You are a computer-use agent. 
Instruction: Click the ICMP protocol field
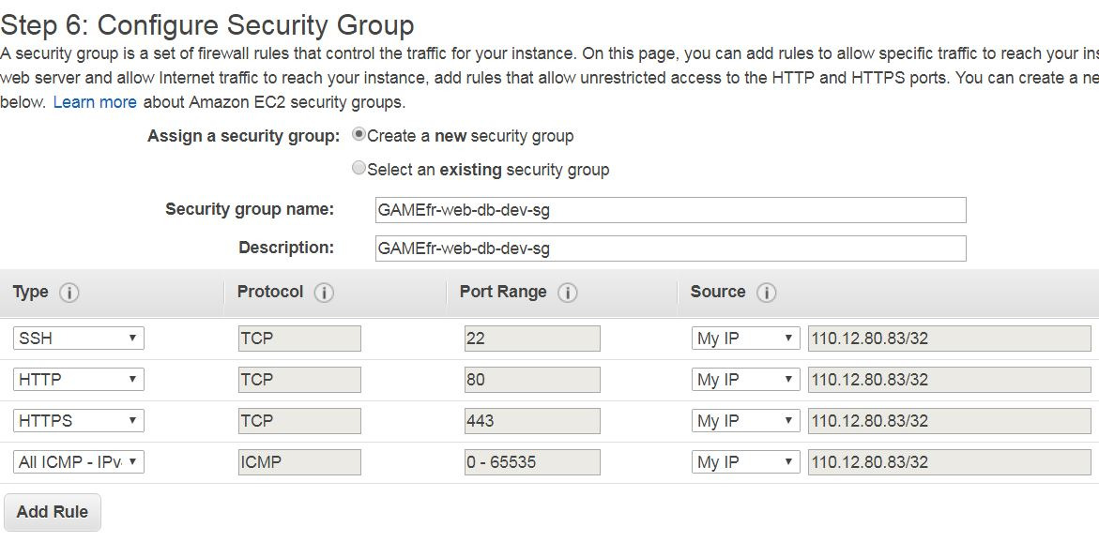click(x=299, y=462)
